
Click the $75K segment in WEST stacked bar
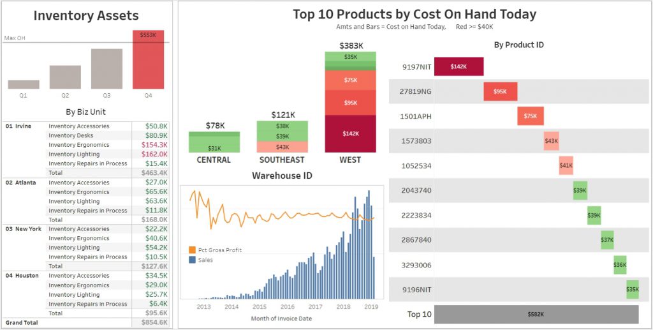351,80
